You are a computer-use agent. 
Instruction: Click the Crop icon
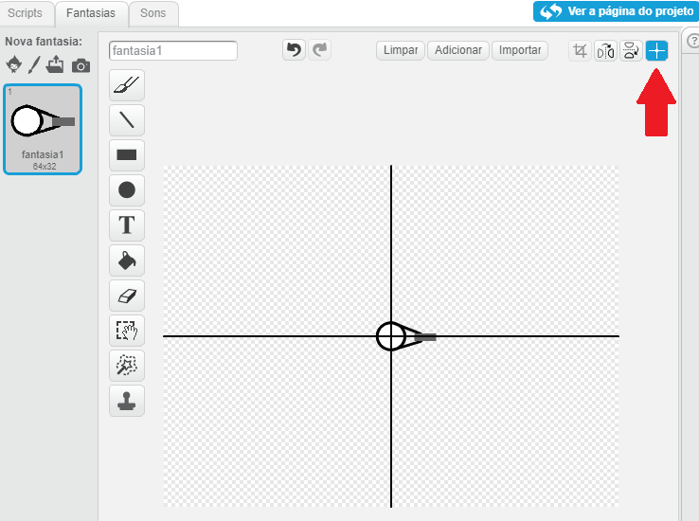[580, 50]
